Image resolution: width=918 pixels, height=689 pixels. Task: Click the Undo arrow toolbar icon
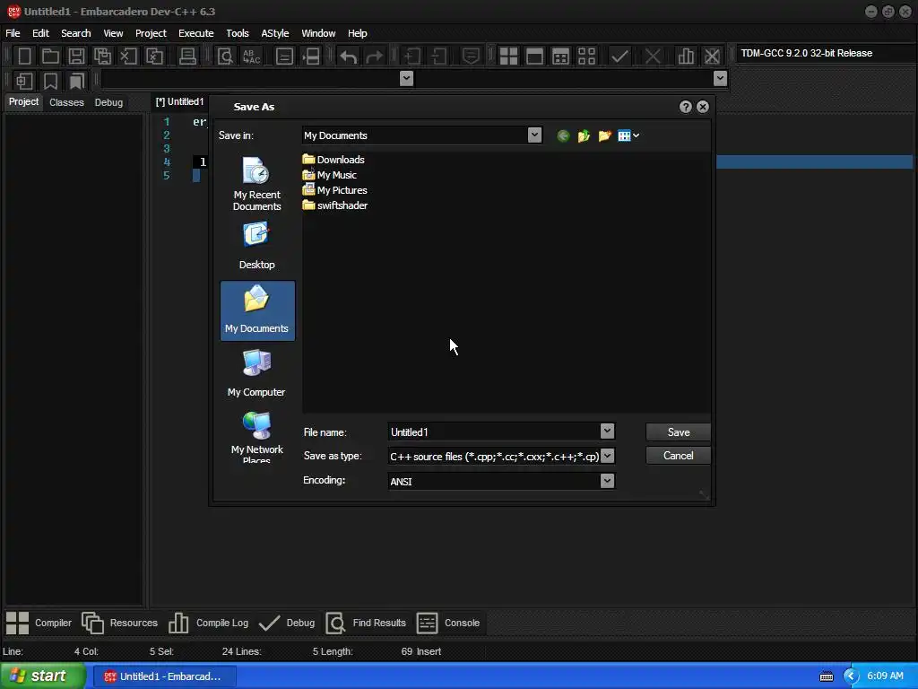349,57
